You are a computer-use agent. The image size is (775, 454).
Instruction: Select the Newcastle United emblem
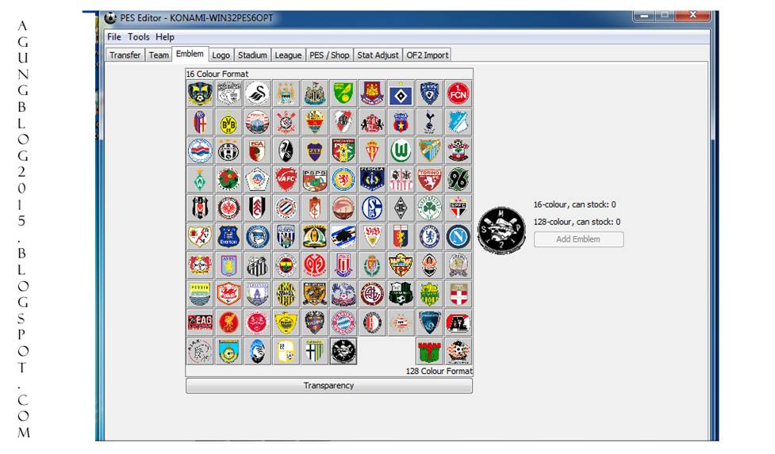coord(315,93)
